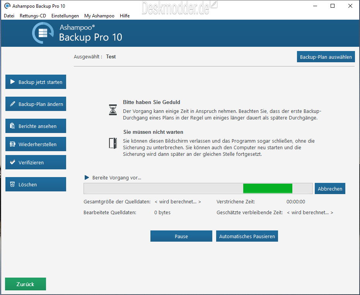Start the backup with Backup jetzt starten
Screen dimensions: 360x295
(36, 82)
